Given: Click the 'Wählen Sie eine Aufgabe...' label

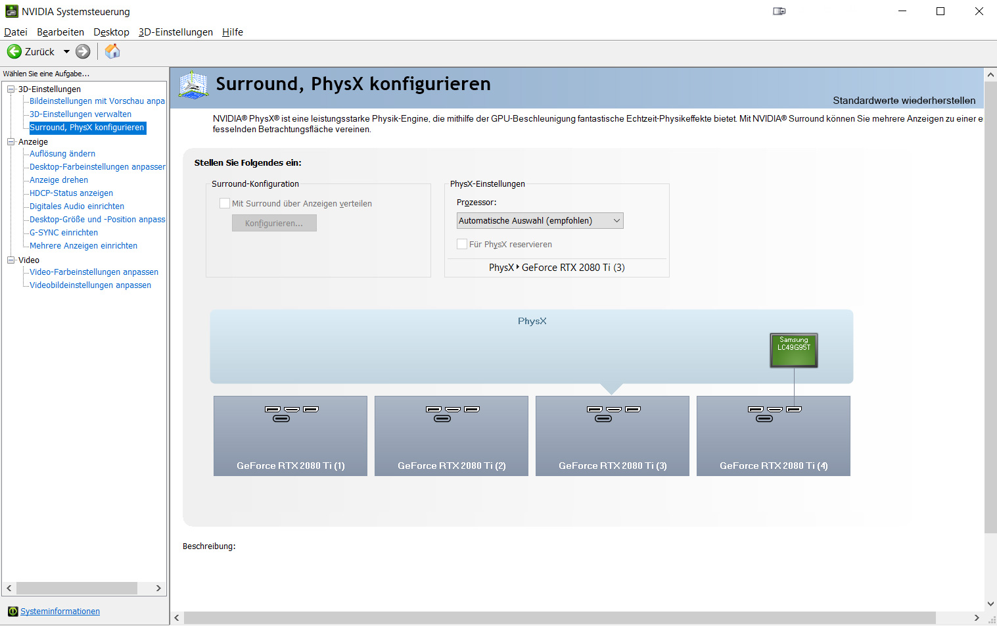Looking at the screenshot, I should point(46,74).
